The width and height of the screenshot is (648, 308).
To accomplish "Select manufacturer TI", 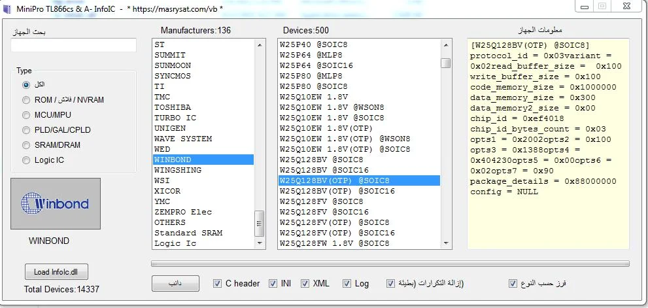I will click(x=203, y=86).
